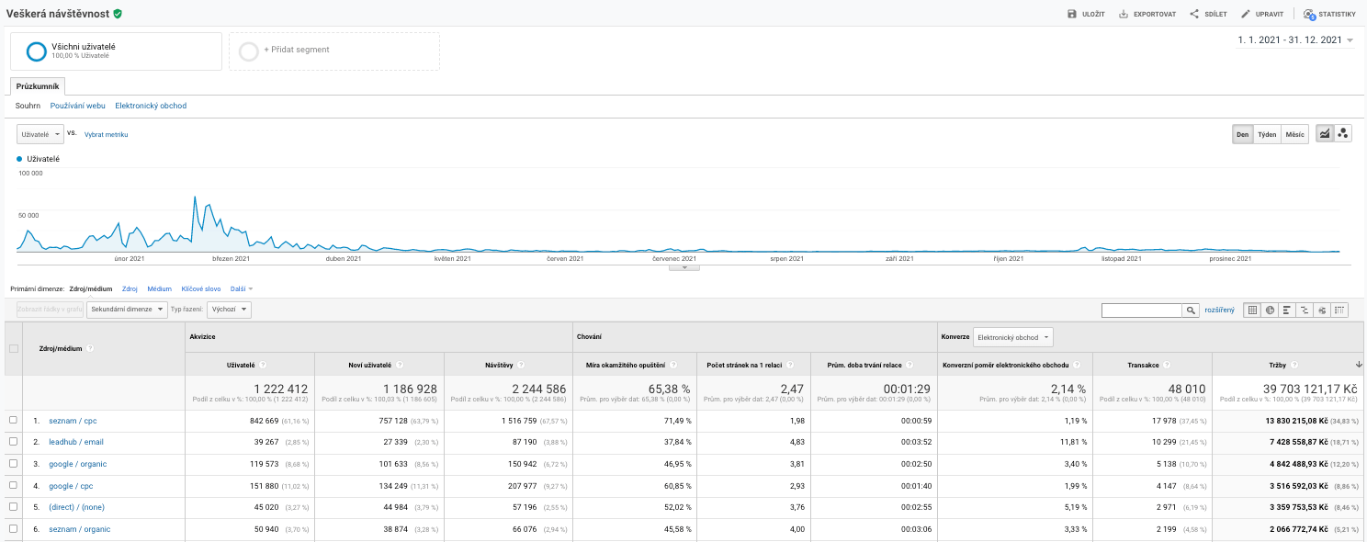Click the Exportovat download icon
This screenshot has width=1367, height=542.
click(1124, 15)
